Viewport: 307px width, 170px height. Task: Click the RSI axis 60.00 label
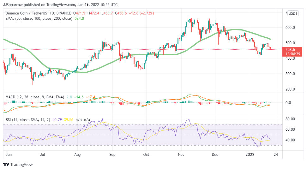click(x=290, y=129)
